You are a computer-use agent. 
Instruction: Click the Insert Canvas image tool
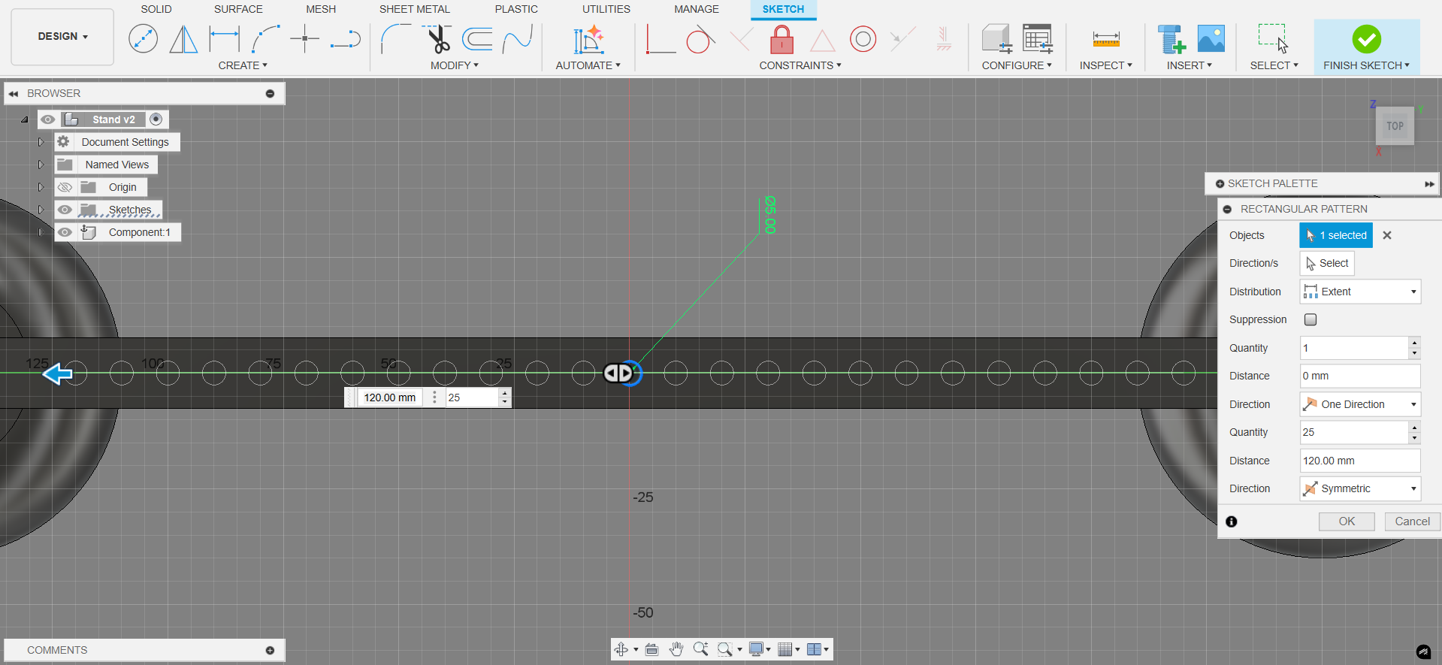(x=1211, y=39)
